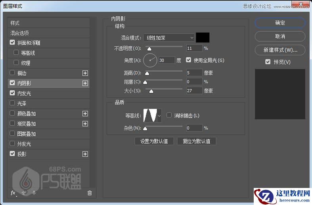Move effect up with arrow icon
The height and width of the screenshot is (205, 312).
click(24, 192)
